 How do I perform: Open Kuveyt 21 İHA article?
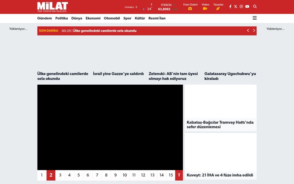click(x=220, y=175)
